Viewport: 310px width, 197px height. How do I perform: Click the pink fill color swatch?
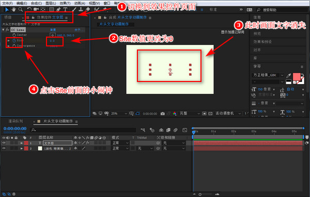click(297, 76)
